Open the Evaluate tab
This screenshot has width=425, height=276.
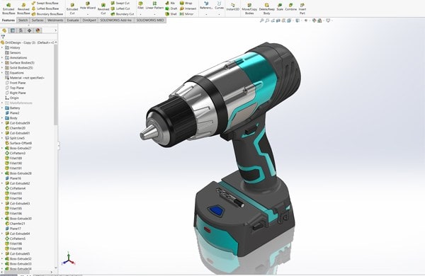click(73, 21)
